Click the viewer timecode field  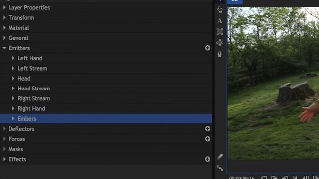point(242,178)
